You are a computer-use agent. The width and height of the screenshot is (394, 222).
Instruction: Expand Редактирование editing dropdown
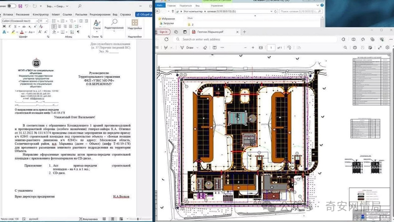pyautogui.click(x=114, y=31)
